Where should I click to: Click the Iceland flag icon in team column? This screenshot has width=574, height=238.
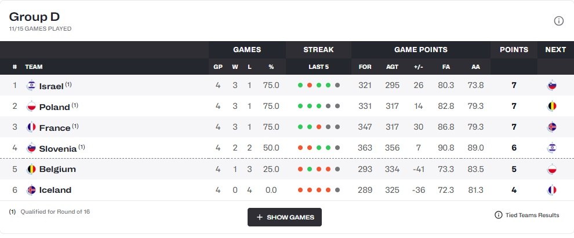[31, 190]
